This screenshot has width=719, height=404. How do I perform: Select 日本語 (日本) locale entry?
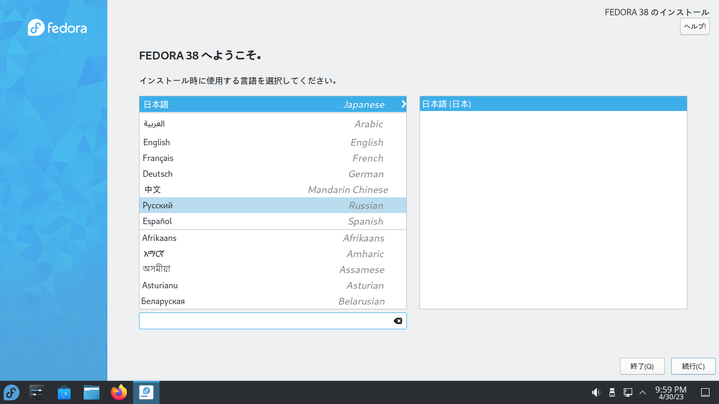point(553,104)
